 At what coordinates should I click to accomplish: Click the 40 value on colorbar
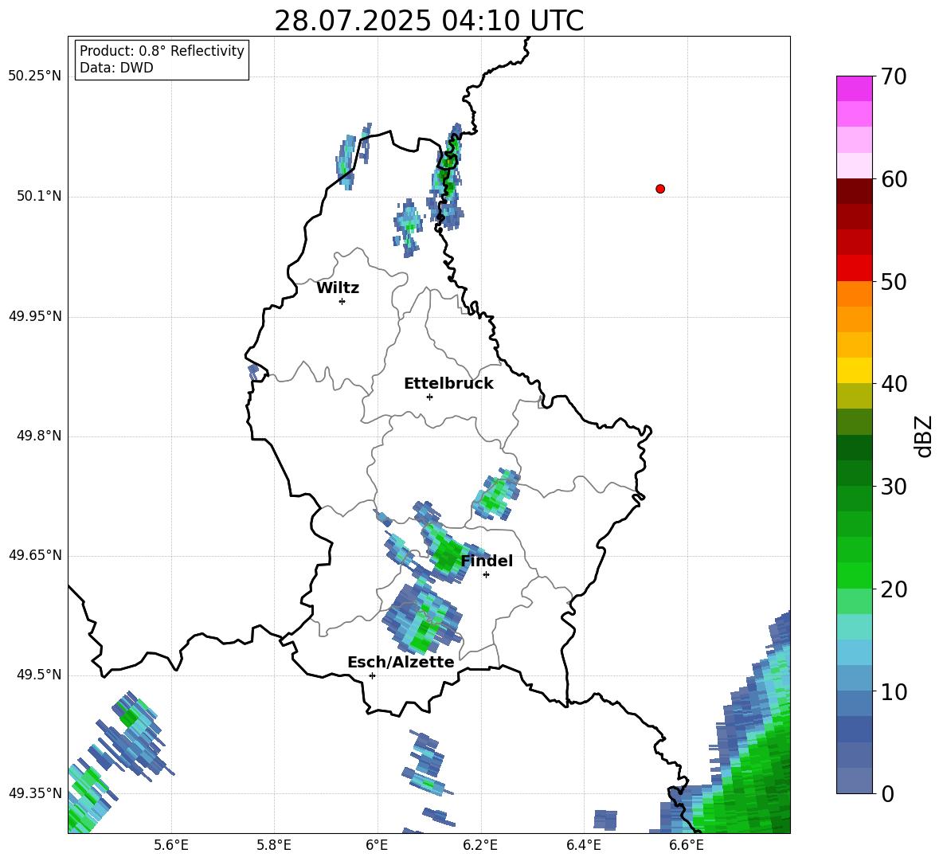(x=894, y=384)
